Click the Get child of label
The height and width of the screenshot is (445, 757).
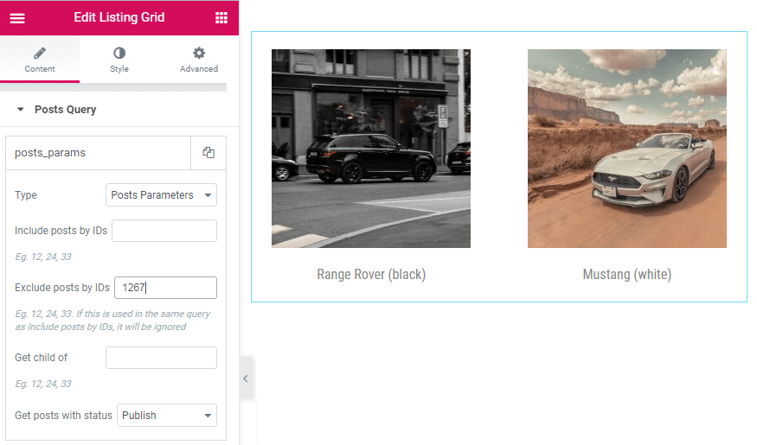click(41, 358)
